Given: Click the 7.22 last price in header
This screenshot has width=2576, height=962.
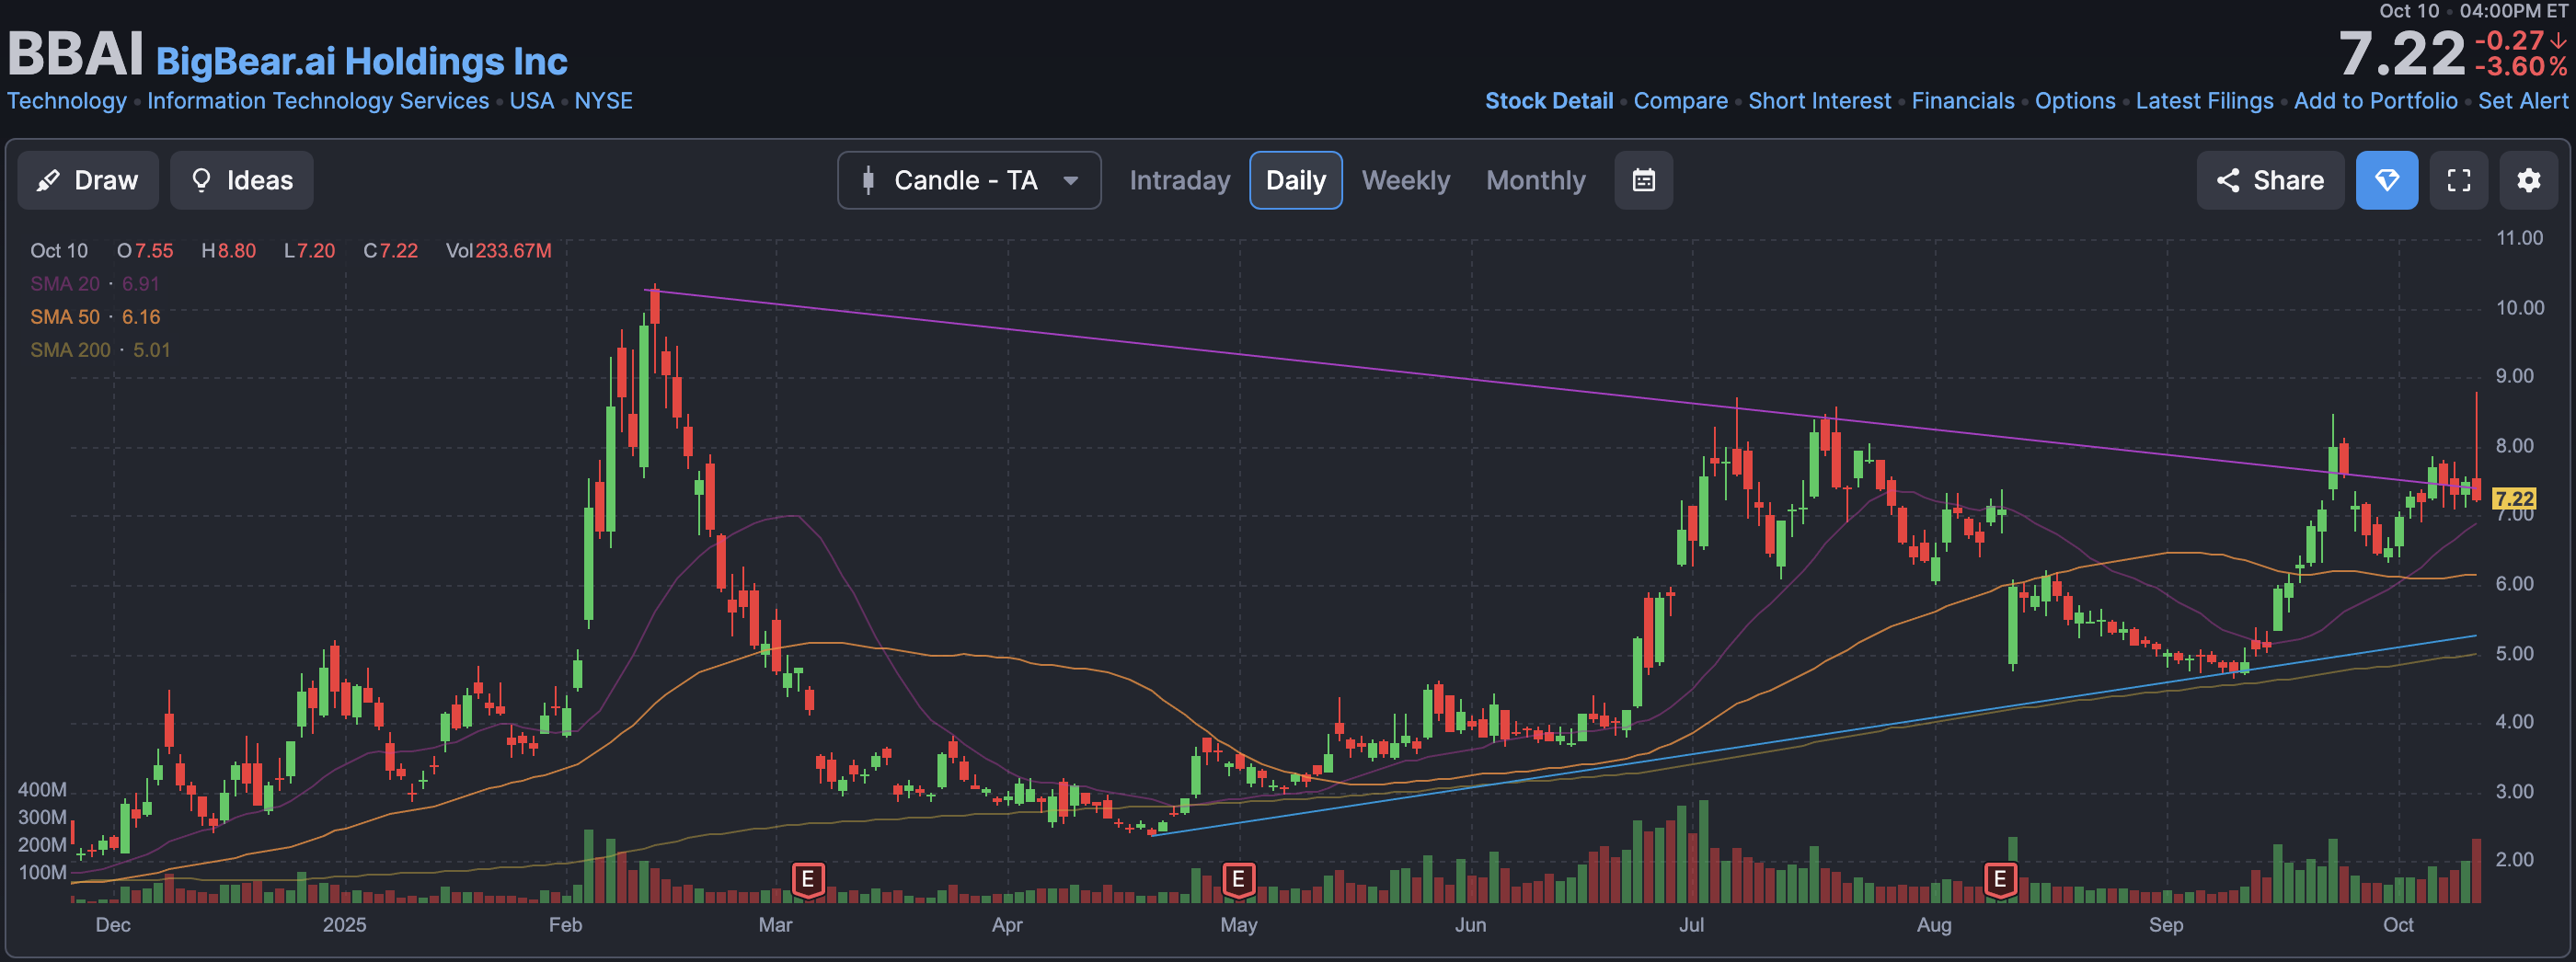Looking at the screenshot, I should pyautogui.click(x=2401, y=54).
